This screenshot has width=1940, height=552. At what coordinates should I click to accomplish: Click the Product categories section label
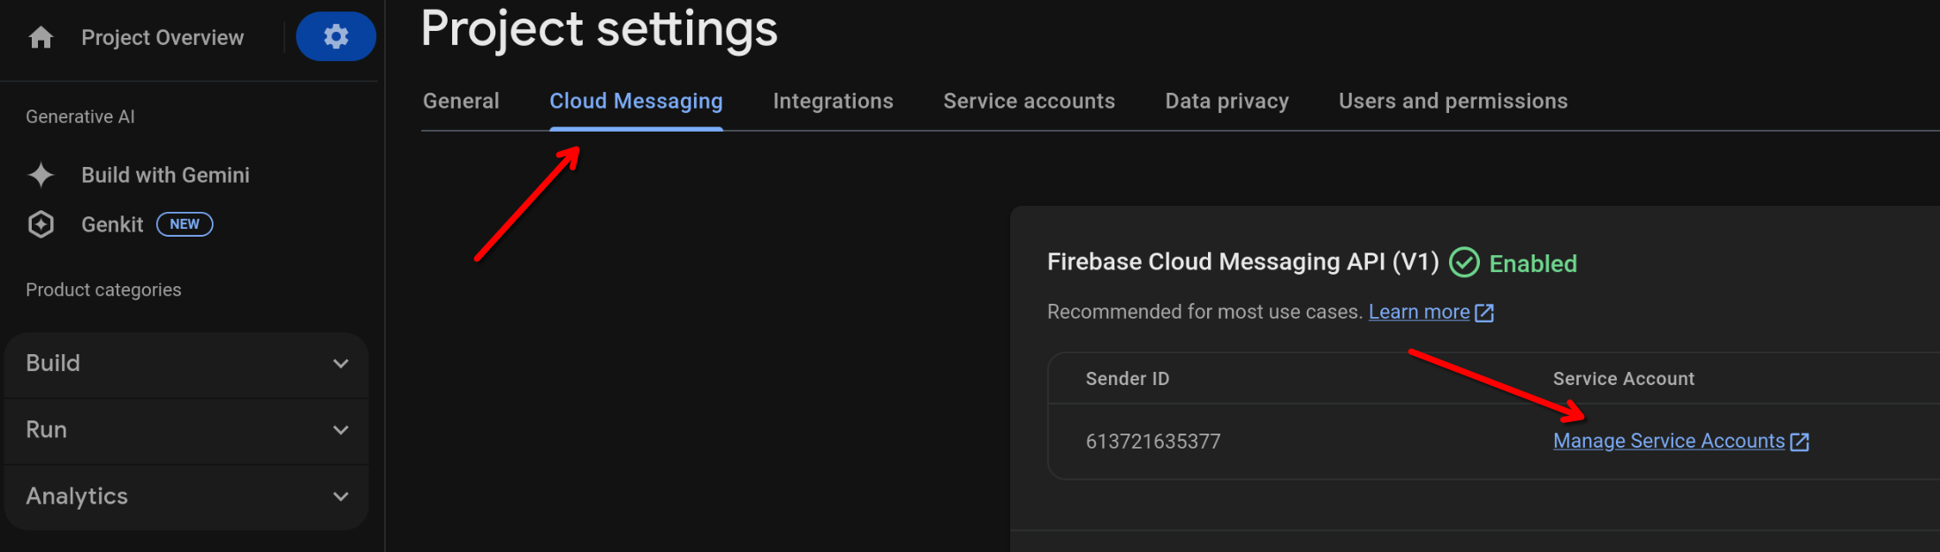[x=103, y=290]
